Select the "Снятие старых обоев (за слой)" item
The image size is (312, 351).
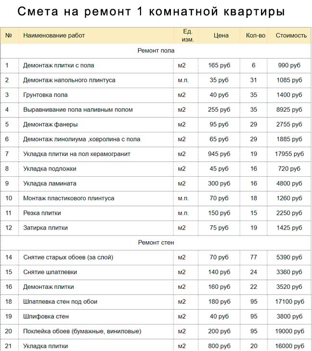68,258
